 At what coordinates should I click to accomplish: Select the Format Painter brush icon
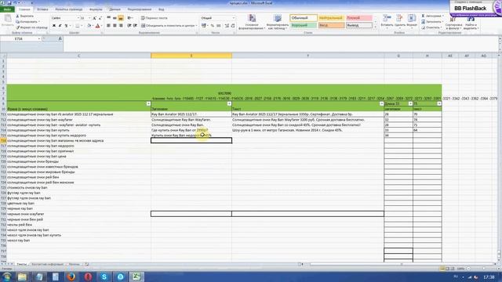(x=17, y=27)
